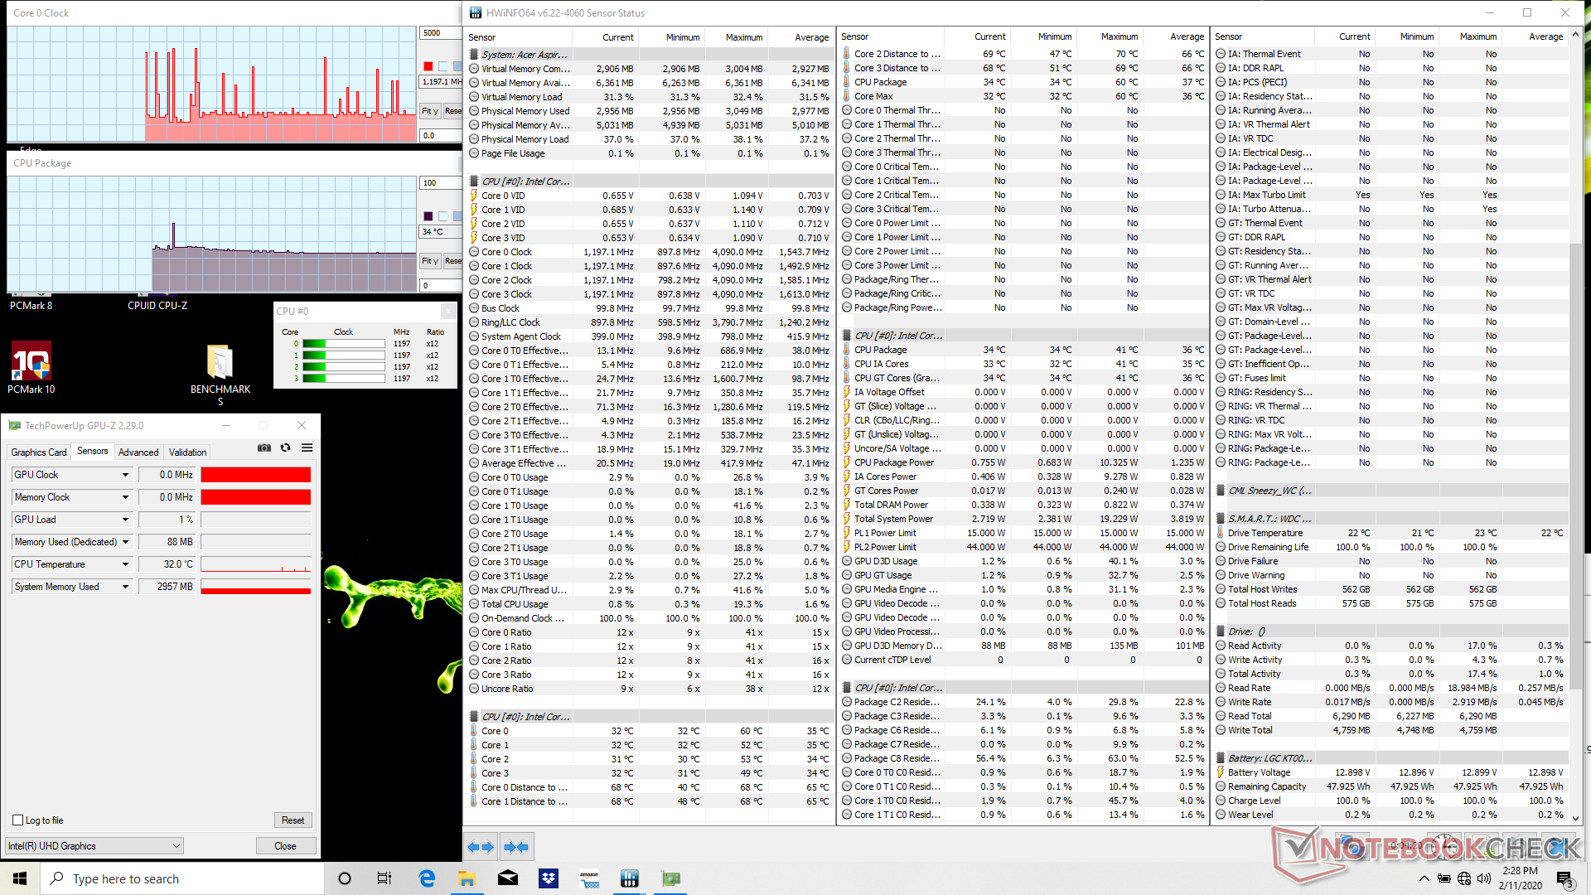
Task: Click the HWiNFO left-right blue arrows button
Action: click(481, 847)
